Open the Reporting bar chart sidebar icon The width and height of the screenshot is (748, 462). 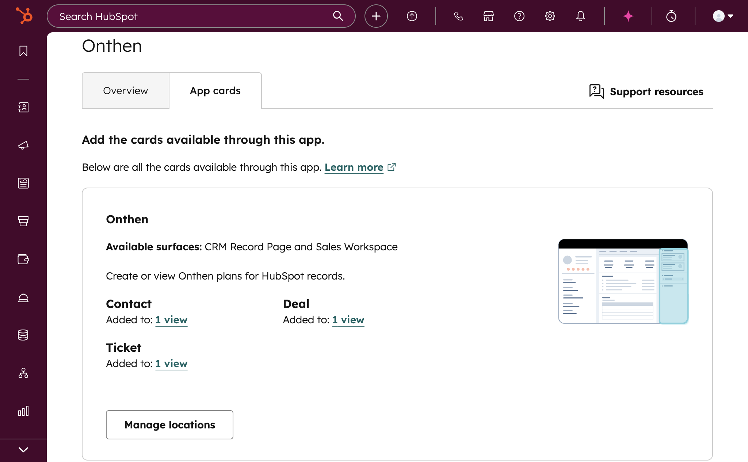23,411
